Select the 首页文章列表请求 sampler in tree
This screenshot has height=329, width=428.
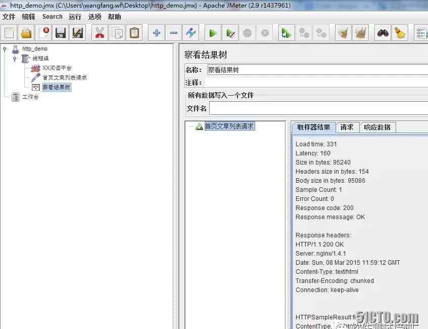tap(65, 77)
